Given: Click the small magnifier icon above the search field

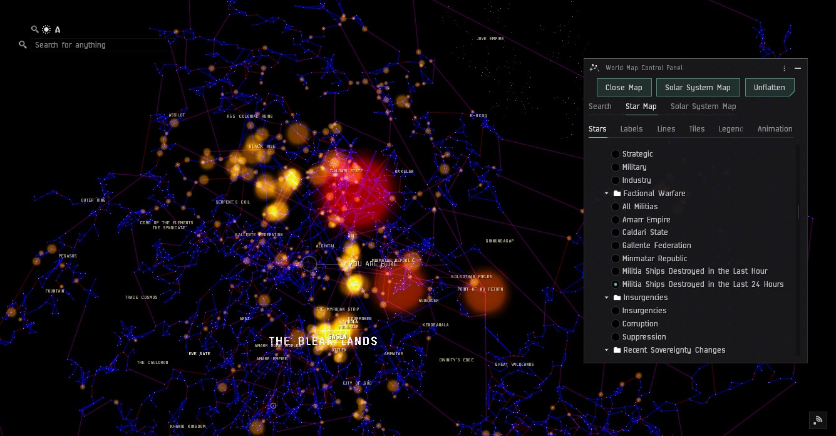Looking at the screenshot, I should (x=35, y=29).
